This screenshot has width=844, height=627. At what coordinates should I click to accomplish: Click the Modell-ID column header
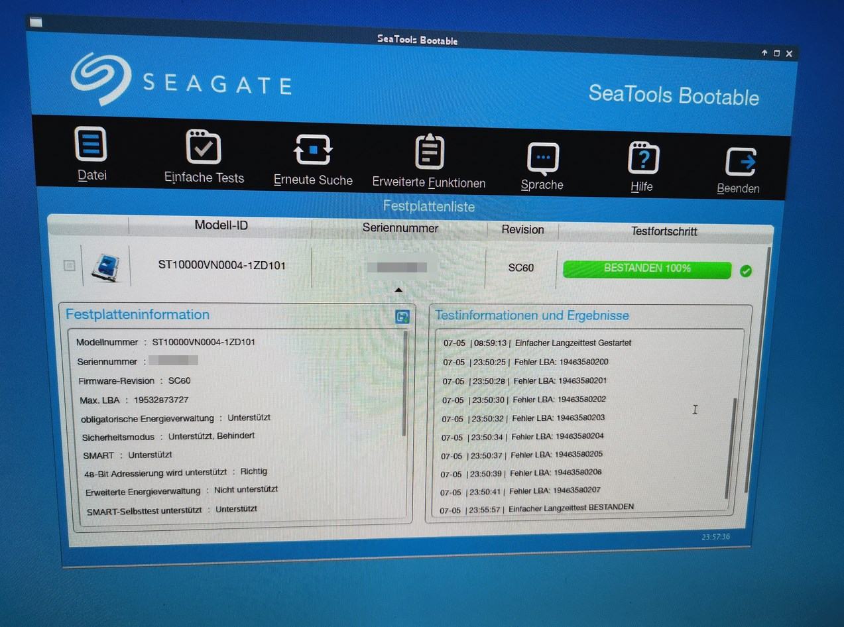(x=221, y=225)
